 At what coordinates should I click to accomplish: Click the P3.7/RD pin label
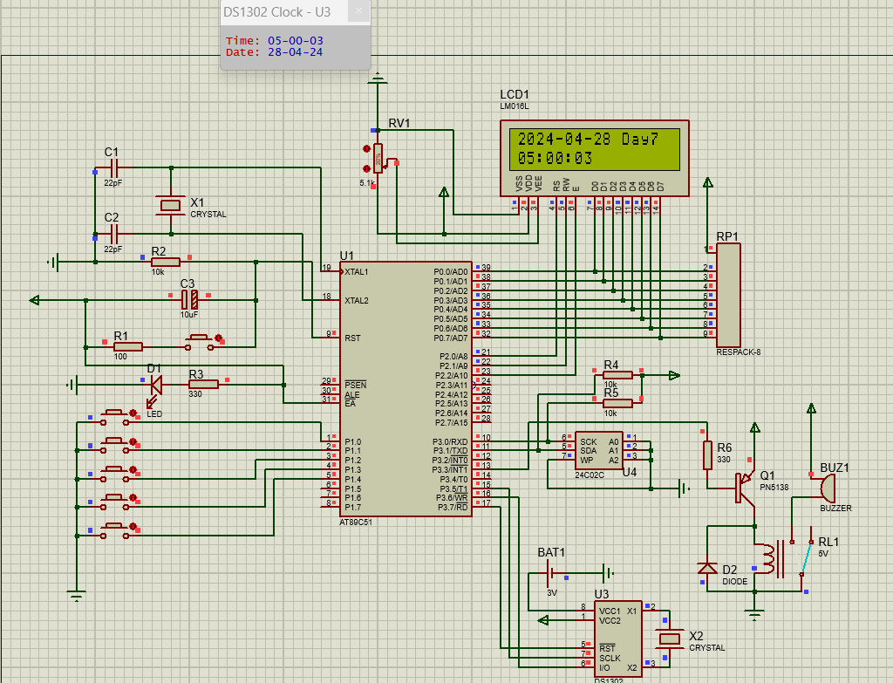(453, 507)
